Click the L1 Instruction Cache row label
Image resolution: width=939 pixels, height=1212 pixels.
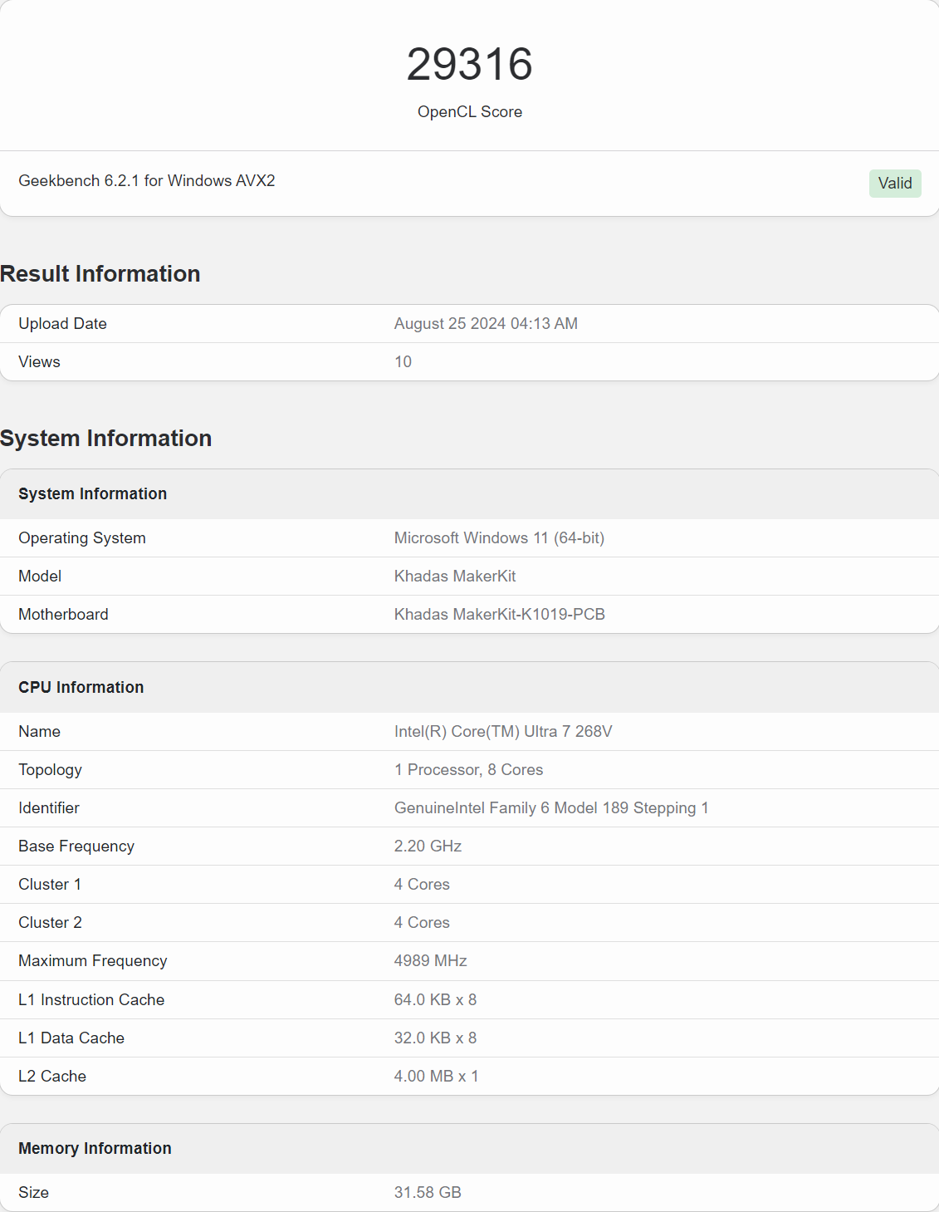coord(91,1000)
